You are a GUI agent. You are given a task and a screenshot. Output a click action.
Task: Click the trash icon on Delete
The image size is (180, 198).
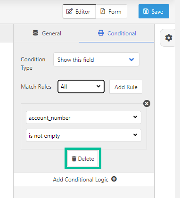click(x=74, y=159)
